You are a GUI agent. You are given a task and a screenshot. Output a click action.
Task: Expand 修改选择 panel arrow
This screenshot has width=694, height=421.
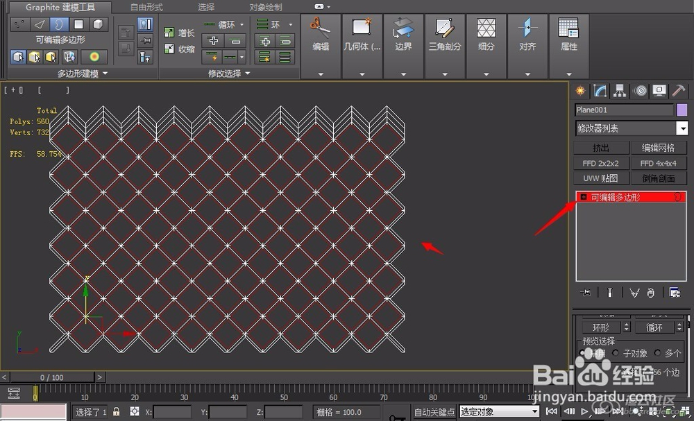coord(248,73)
